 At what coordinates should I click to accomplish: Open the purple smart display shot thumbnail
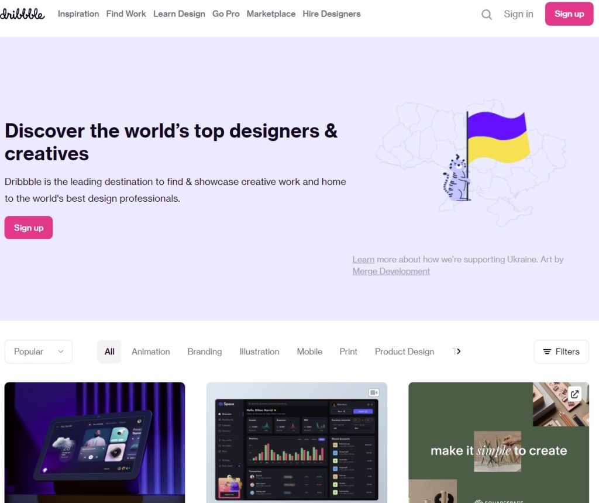[95, 442]
